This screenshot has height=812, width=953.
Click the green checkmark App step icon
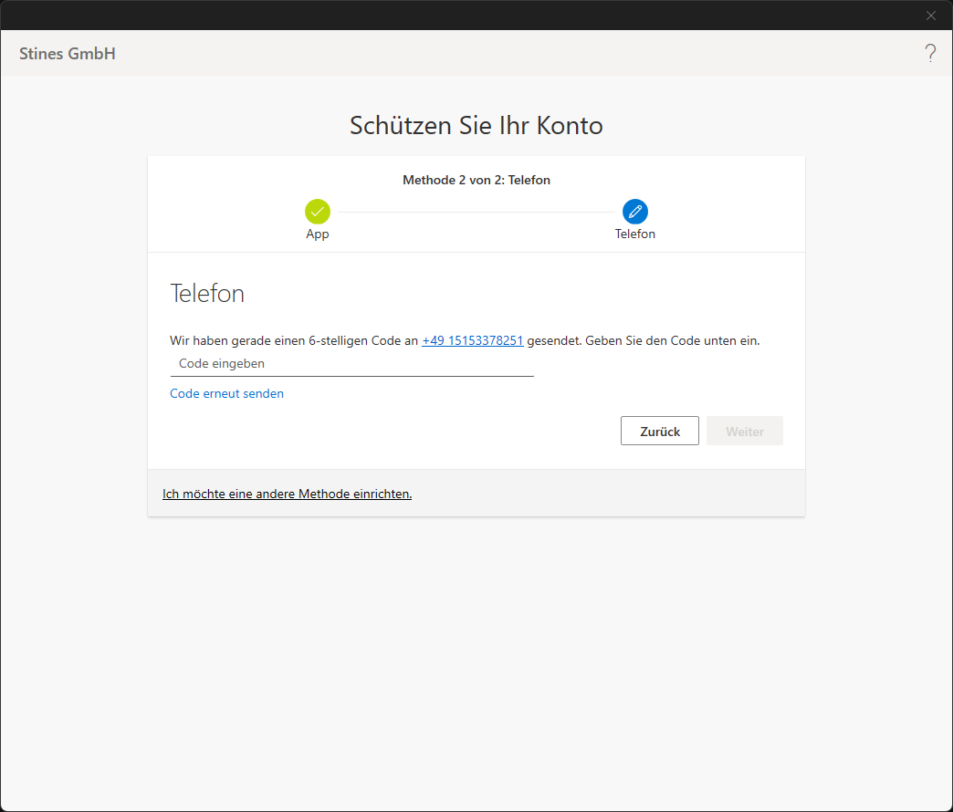(x=318, y=212)
